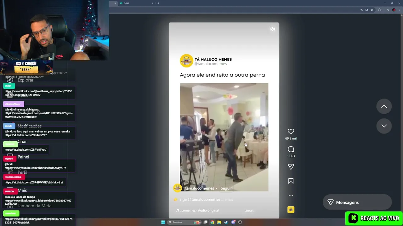This screenshot has height=226, width=403.
Task: Click chat link ZSP4fVVME
Action: tap(26, 182)
